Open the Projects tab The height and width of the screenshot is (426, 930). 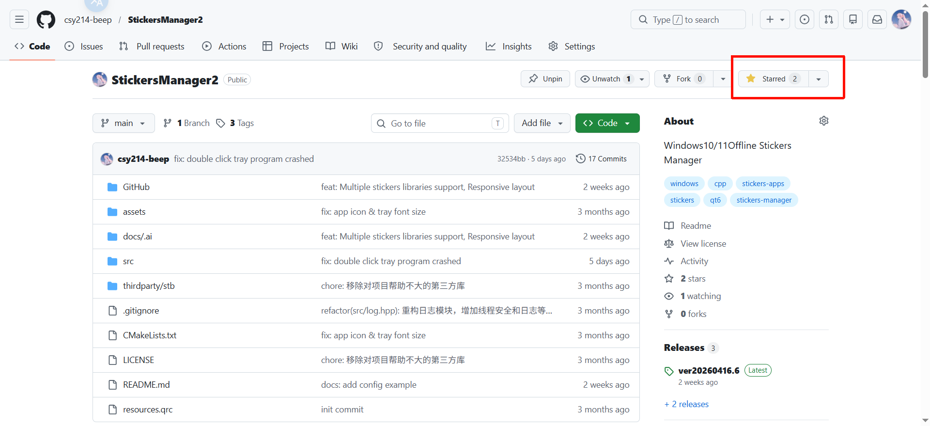click(x=286, y=47)
